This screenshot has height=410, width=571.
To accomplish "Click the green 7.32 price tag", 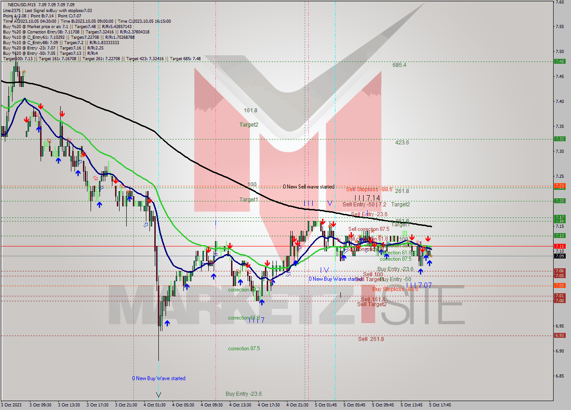I will click(x=559, y=139).
